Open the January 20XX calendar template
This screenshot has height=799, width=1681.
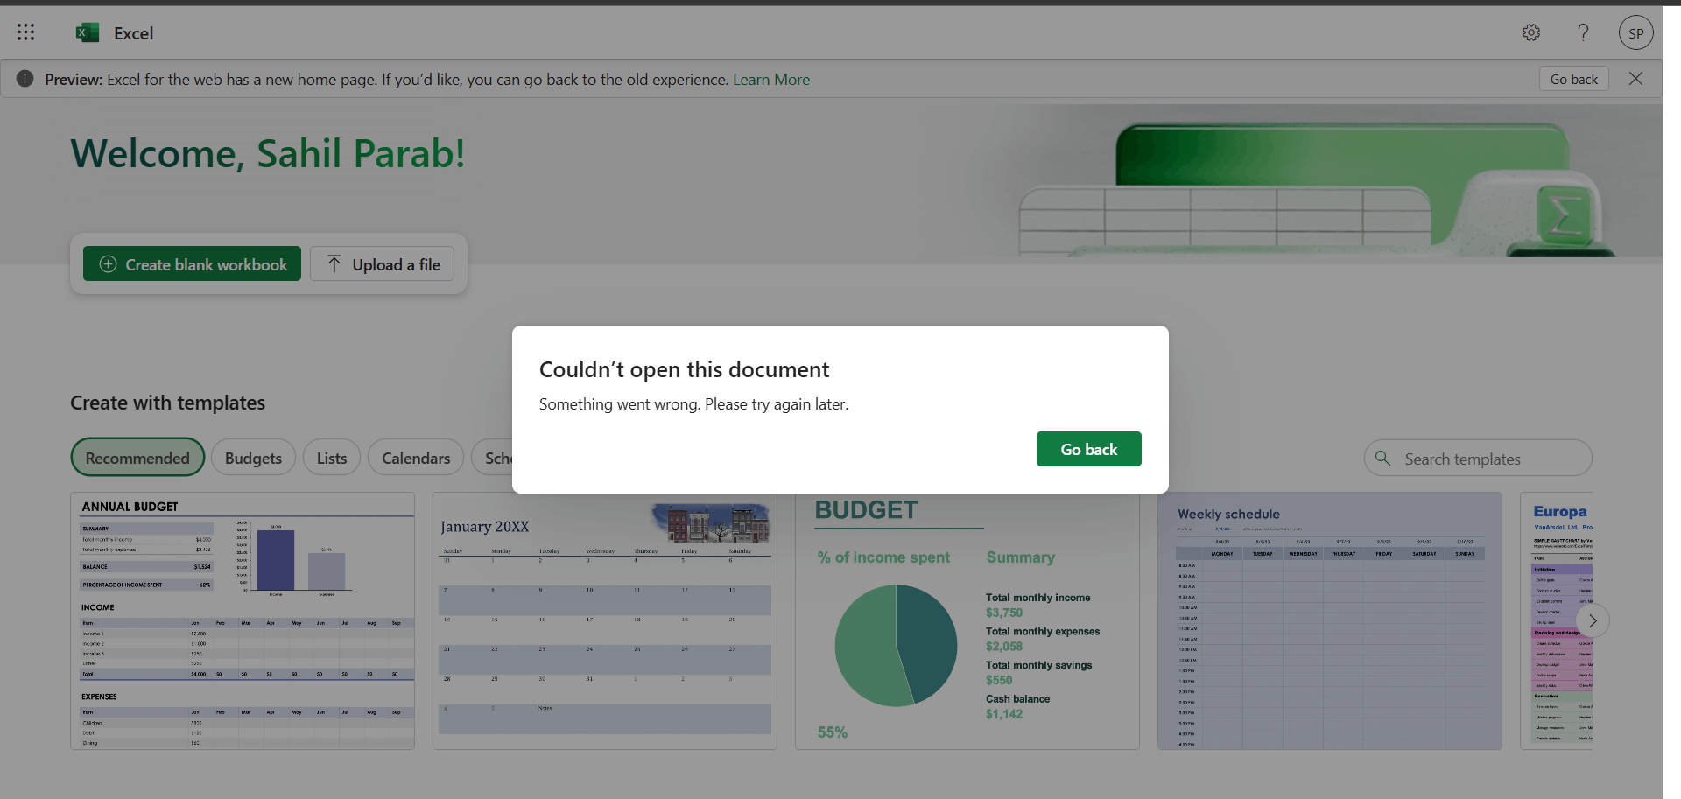(605, 620)
